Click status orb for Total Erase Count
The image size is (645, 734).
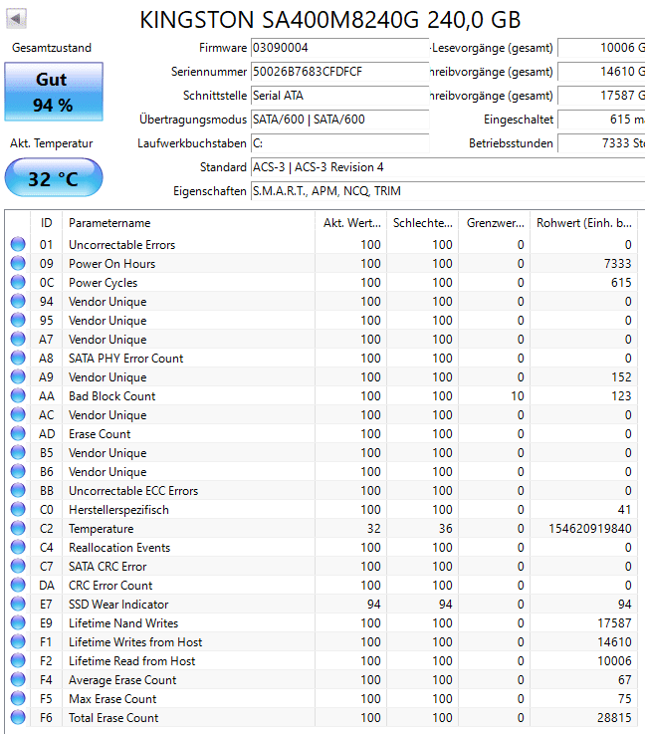pyautogui.click(x=18, y=718)
